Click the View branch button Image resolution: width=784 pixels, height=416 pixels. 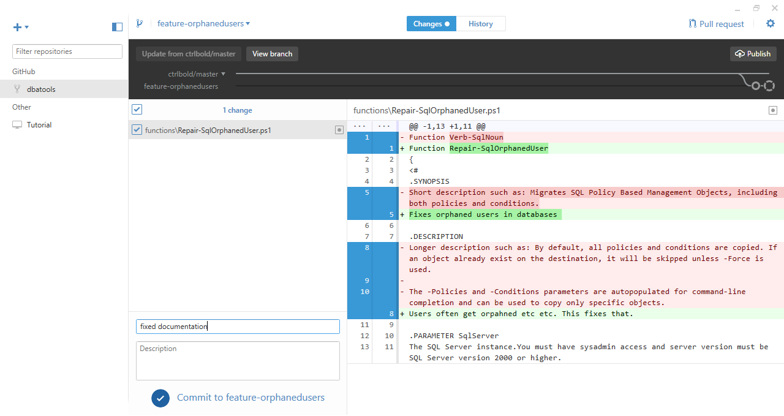pos(272,54)
